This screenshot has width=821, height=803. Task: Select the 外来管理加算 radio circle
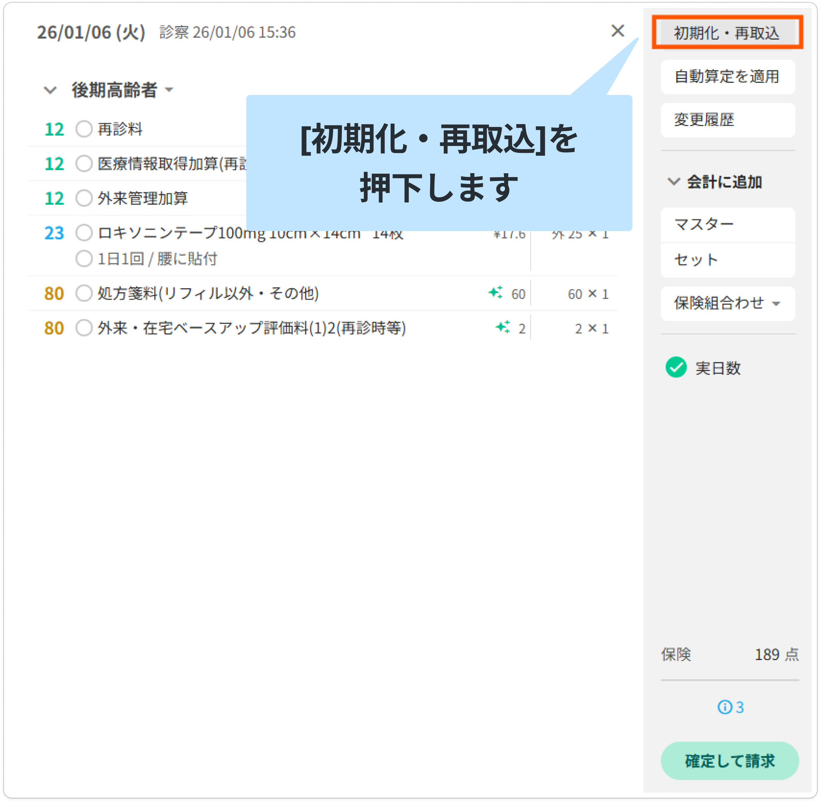click(x=84, y=198)
